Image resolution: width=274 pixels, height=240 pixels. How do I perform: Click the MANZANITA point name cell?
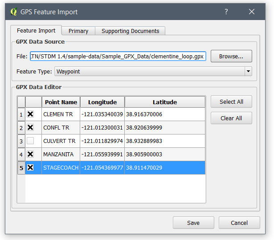61,154
